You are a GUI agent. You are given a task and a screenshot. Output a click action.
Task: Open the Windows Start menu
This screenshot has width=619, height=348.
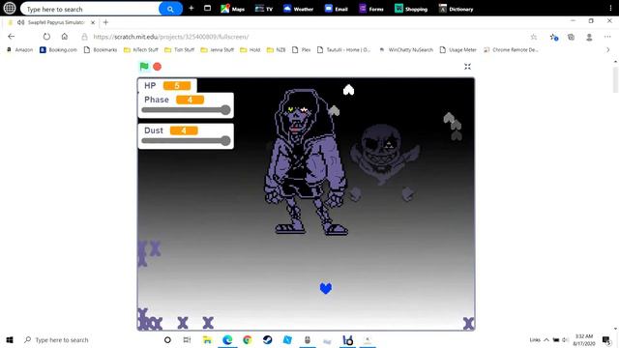click(x=10, y=339)
